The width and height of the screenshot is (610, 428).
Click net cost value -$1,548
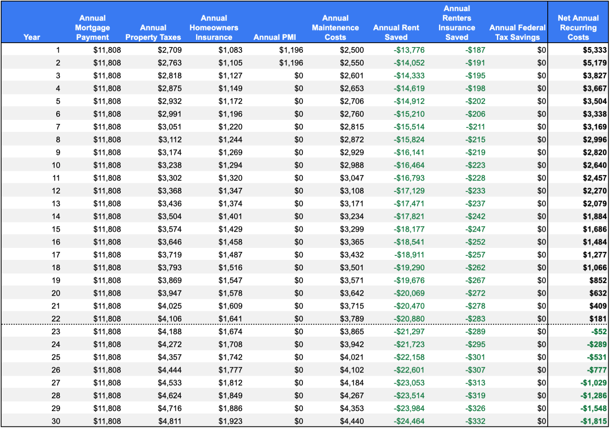pos(594,409)
